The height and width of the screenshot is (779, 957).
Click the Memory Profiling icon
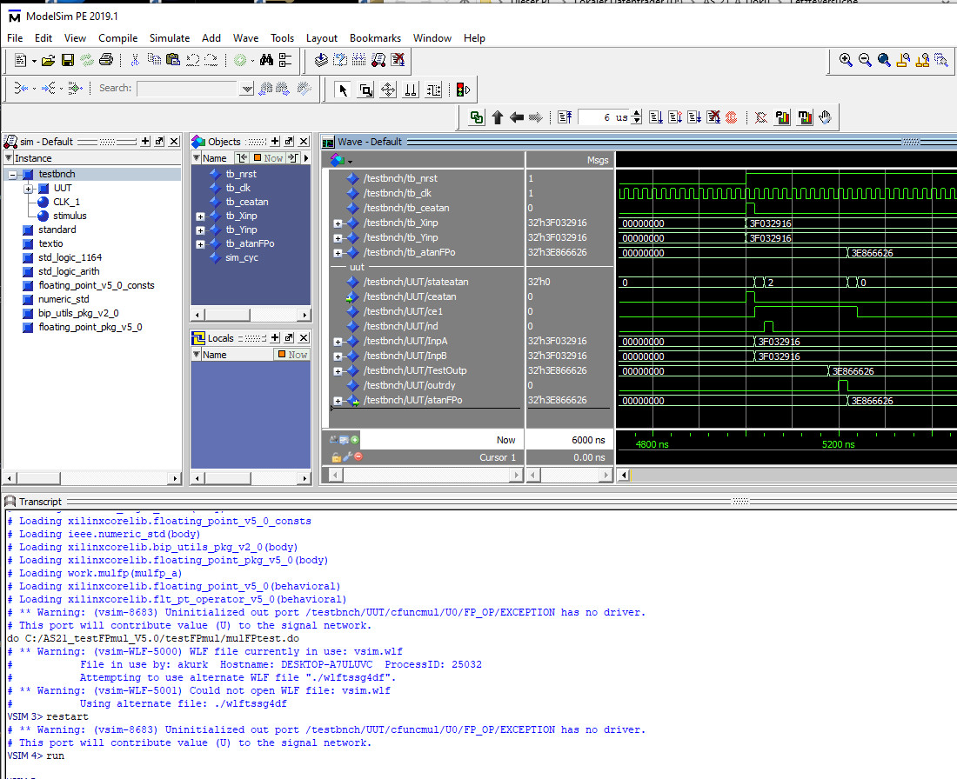click(805, 117)
